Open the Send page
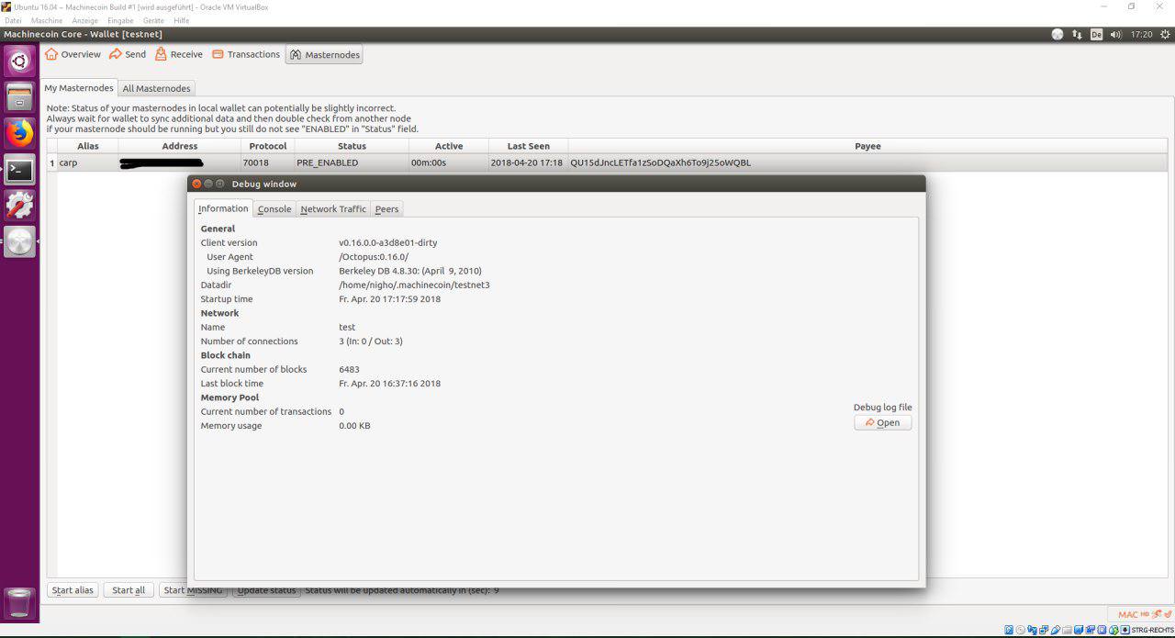This screenshot has width=1175, height=638. [128, 54]
